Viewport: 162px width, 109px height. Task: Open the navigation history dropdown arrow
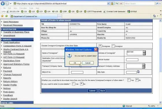click(11, 4)
